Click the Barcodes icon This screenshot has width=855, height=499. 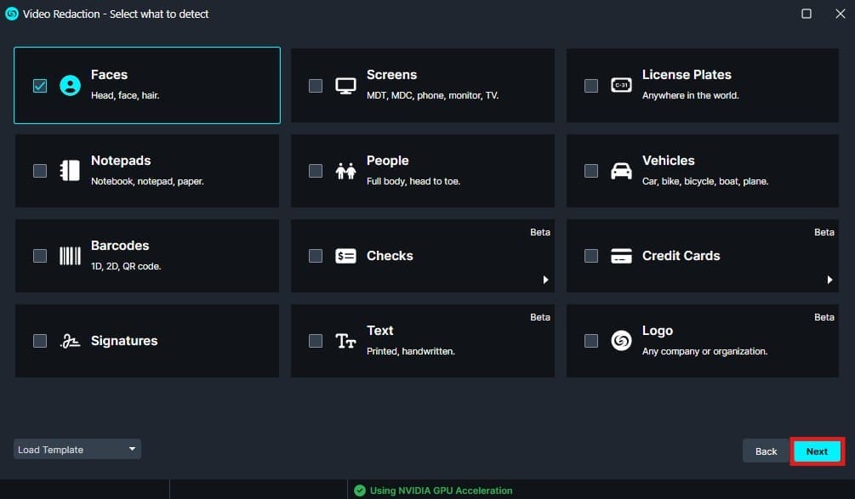tap(70, 255)
